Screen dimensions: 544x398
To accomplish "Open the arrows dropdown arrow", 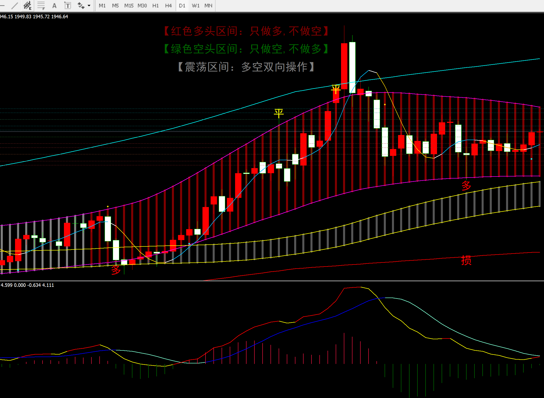I will 89,5.
